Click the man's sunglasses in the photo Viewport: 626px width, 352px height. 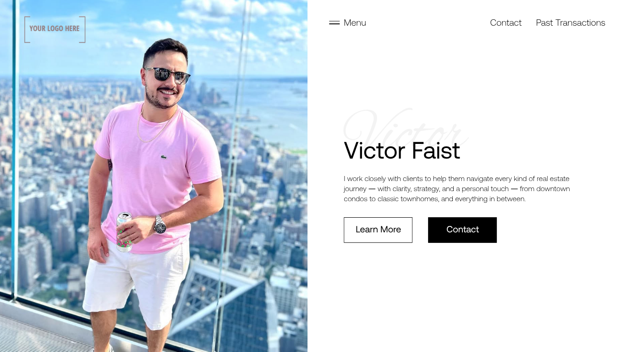tap(167, 75)
